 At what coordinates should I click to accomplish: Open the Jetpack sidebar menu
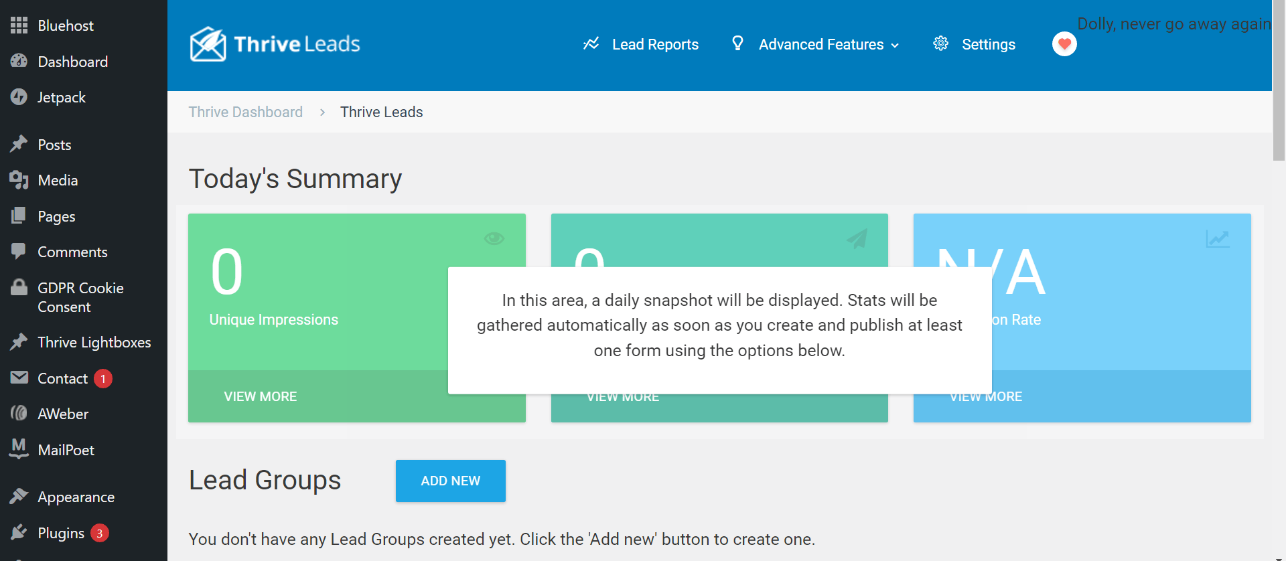click(62, 98)
